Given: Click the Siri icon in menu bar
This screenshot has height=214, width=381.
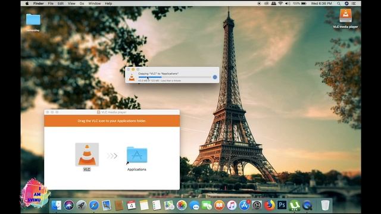Looking at the screenshot, I should (x=346, y=4).
